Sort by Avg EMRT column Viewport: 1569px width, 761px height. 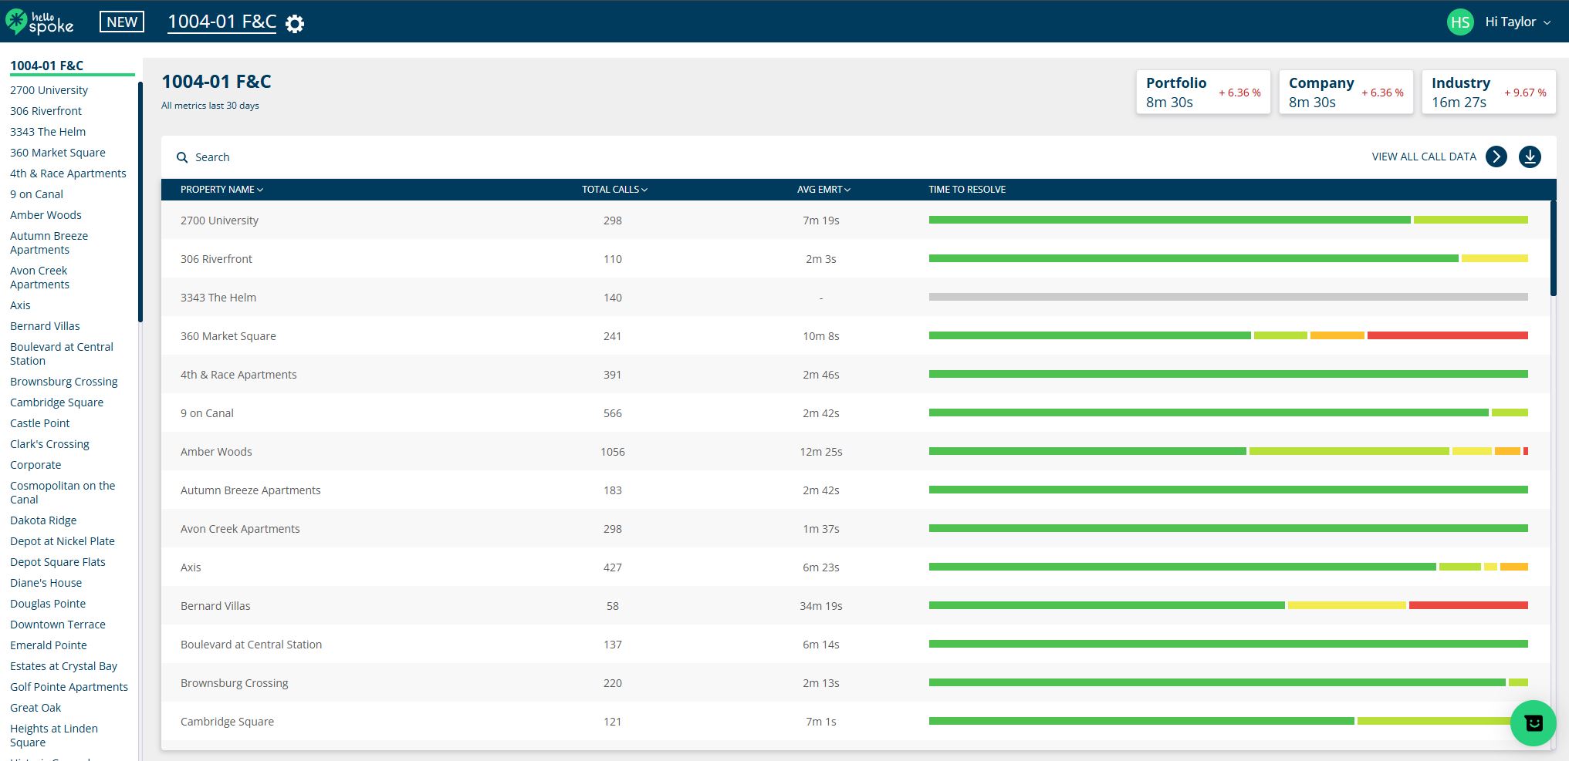[x=823, y=190]
